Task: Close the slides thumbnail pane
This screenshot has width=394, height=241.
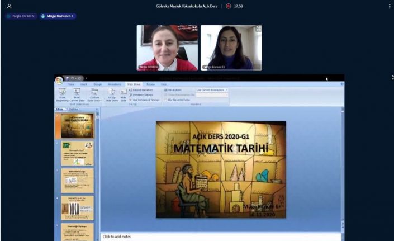Action: click(x=97, y=110)
